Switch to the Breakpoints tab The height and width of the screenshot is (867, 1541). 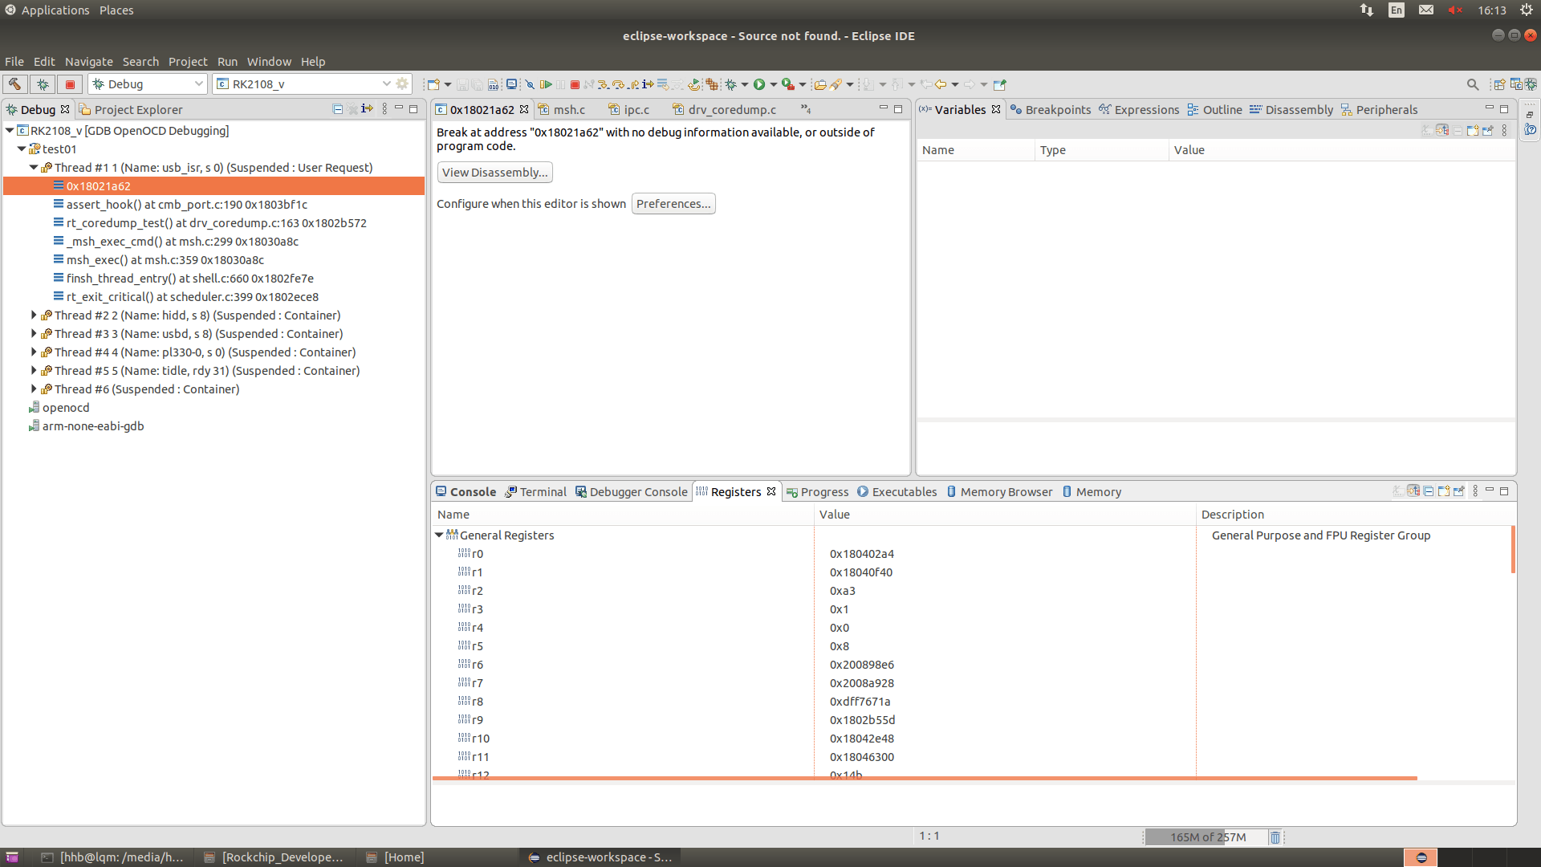click(x=1051, y=110)
